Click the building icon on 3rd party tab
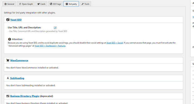This screenshot has width=194, height=104. [x=67, y=4]
